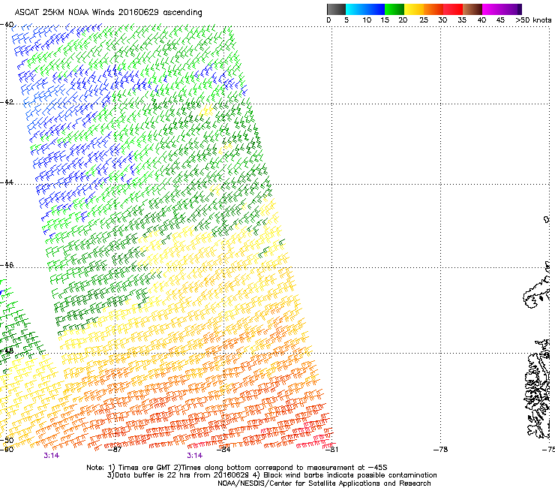The height and width of the screenshot is (488, 555).
Task: Click the -44 latitude axis label
Action: tap(7, 182)
